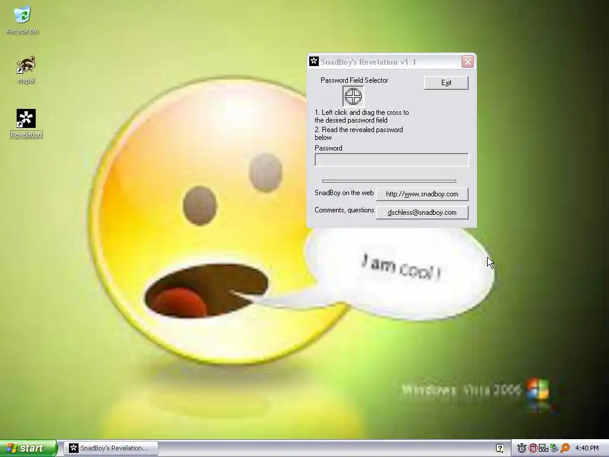The height and width of the screenshot is (457, 609).
Task: Select the mypal desktop shortcut
Action: (26, 70)
